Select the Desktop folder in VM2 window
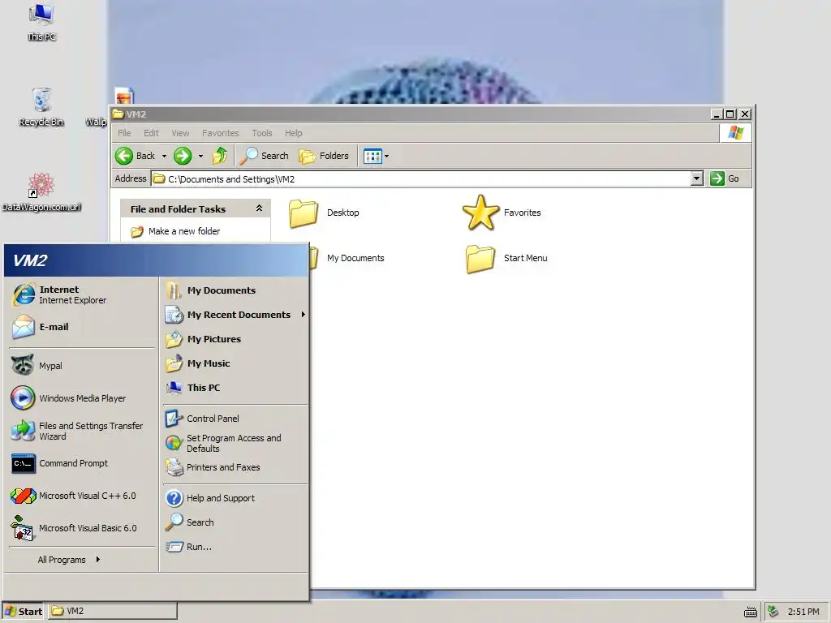Viewport: 831px width, 623px height. click(x=325, y=213)
